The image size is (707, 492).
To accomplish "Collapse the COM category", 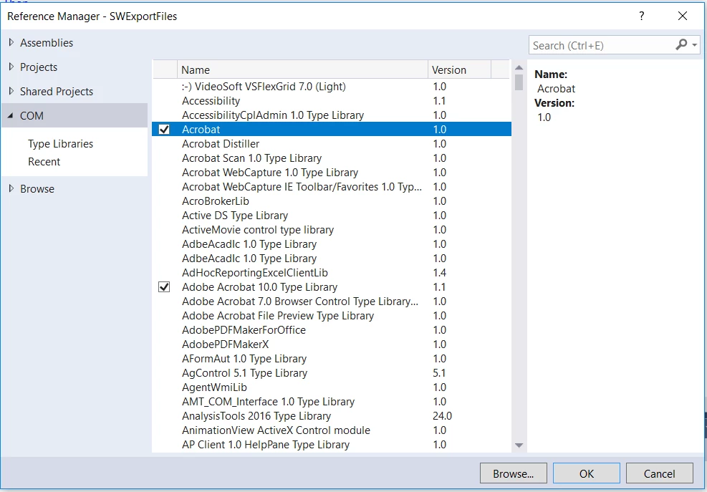I will tap(11, 115).
